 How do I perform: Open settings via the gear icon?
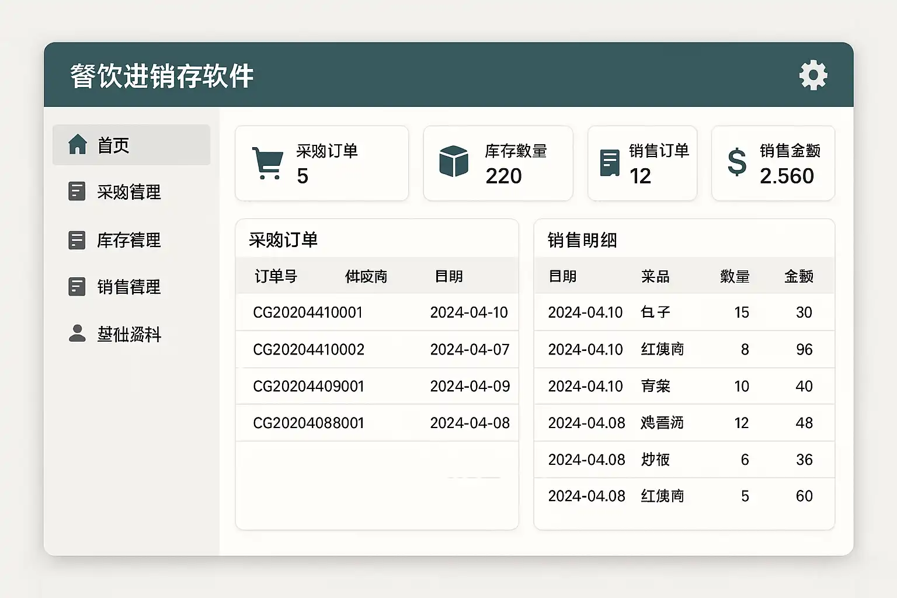click(813, 75)
